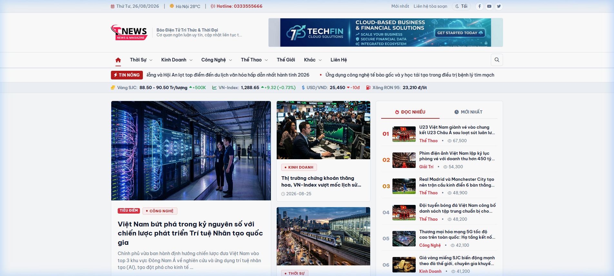The height and width of the screenshot is (276, 614).
Task: Click the CÔNG NGHỆ tag on featured article
Action: click(160, 211)
